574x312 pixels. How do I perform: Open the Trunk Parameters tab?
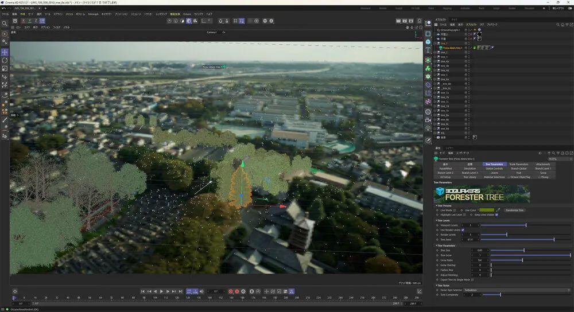coord(518,164)
